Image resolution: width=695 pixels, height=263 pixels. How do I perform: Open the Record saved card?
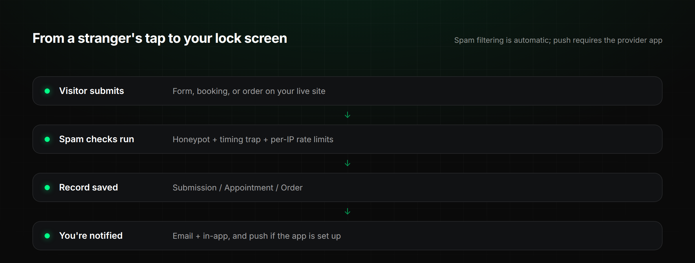[x=347, y=188]
